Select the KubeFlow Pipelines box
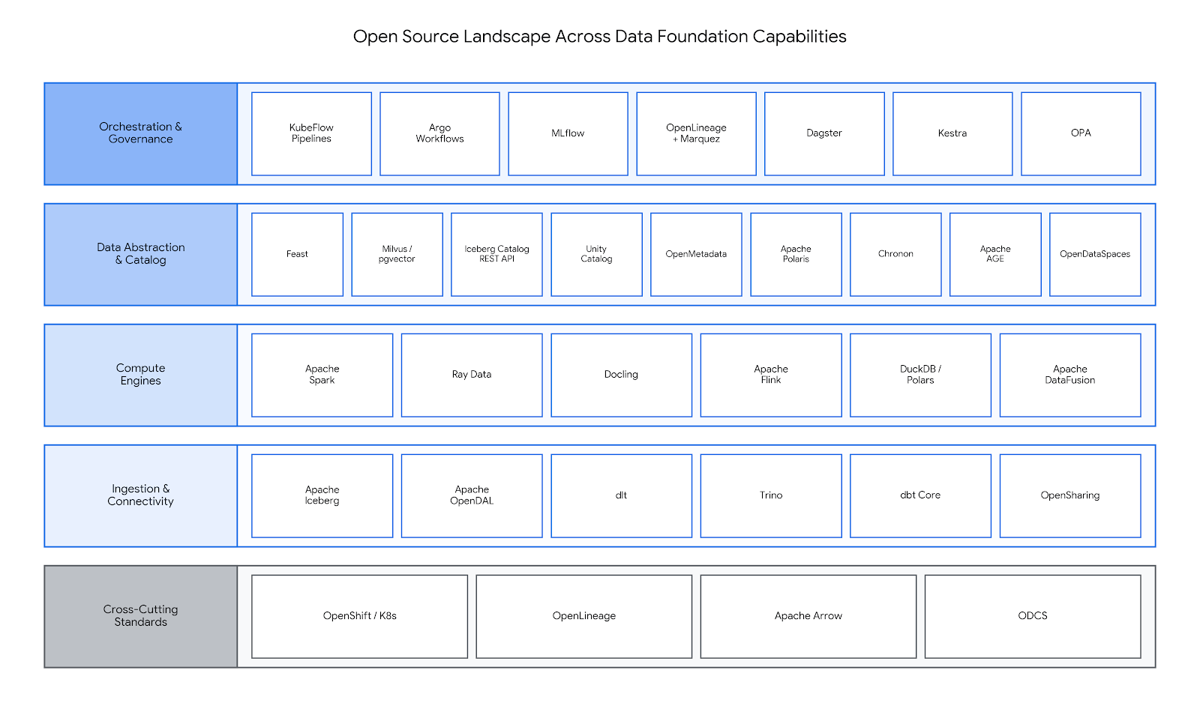Viewport: 1200px width, 709px height. coord(311,133)
